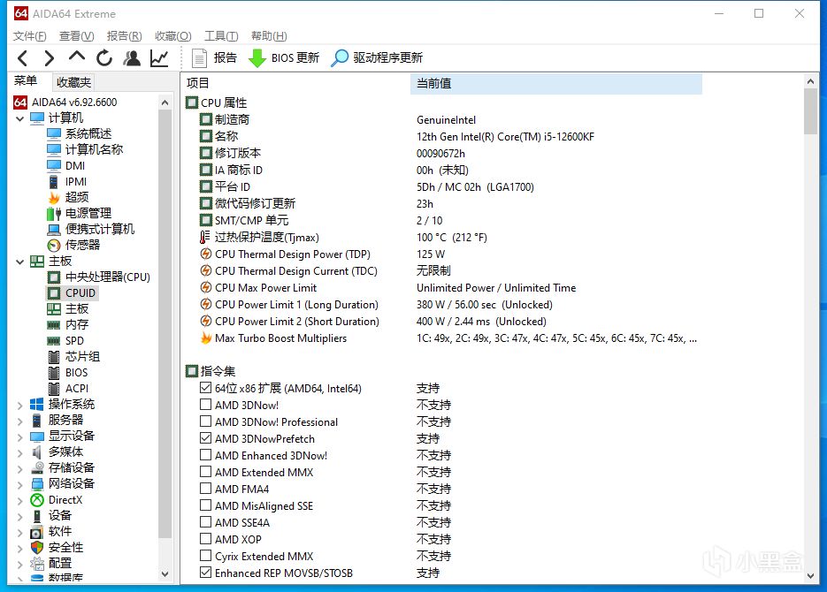The height and width of the screenshot is (592, 827).
Task: Click the 当前值 column header
Action: pos(556,84)
